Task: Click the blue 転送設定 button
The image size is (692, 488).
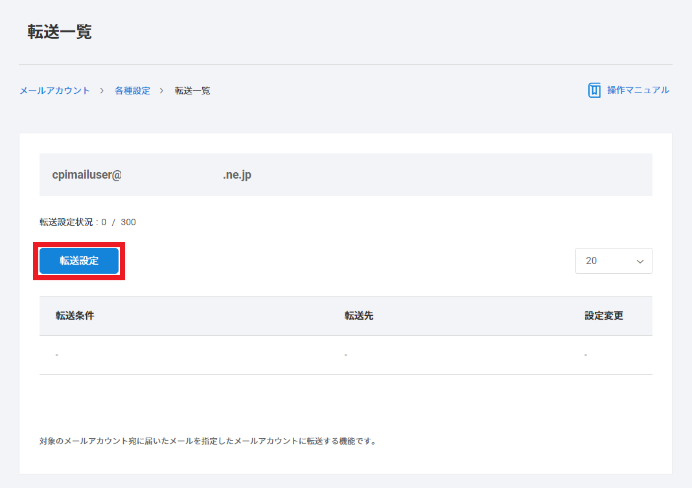Action: (79, 261)
